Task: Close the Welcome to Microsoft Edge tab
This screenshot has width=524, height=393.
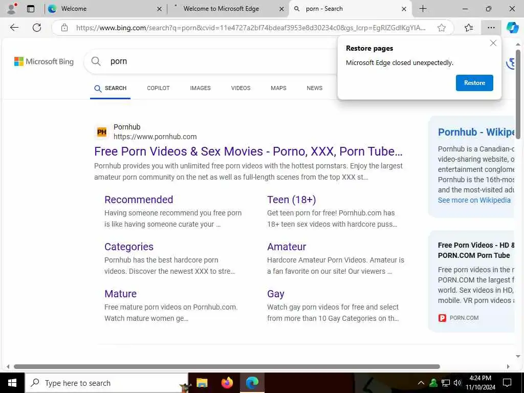Action: point(282,9)
